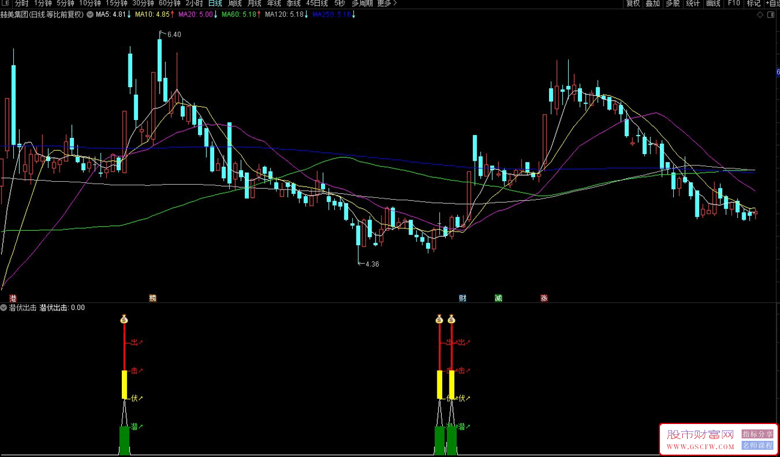Click the green 减 event marker
This screenshot has width=780, height=457.
tap(498, 298)
